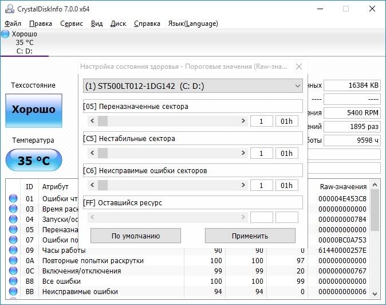The height and width of the screenshot is (305, 386).
Task: Click slider thumb for [C5] Нестабильные сектора
Action: [x=103, y=153]
